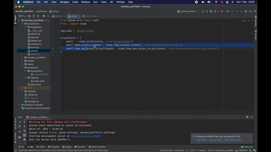The image size is (271, 152).
Task: Open the Git menu
Action: (111, 2)
